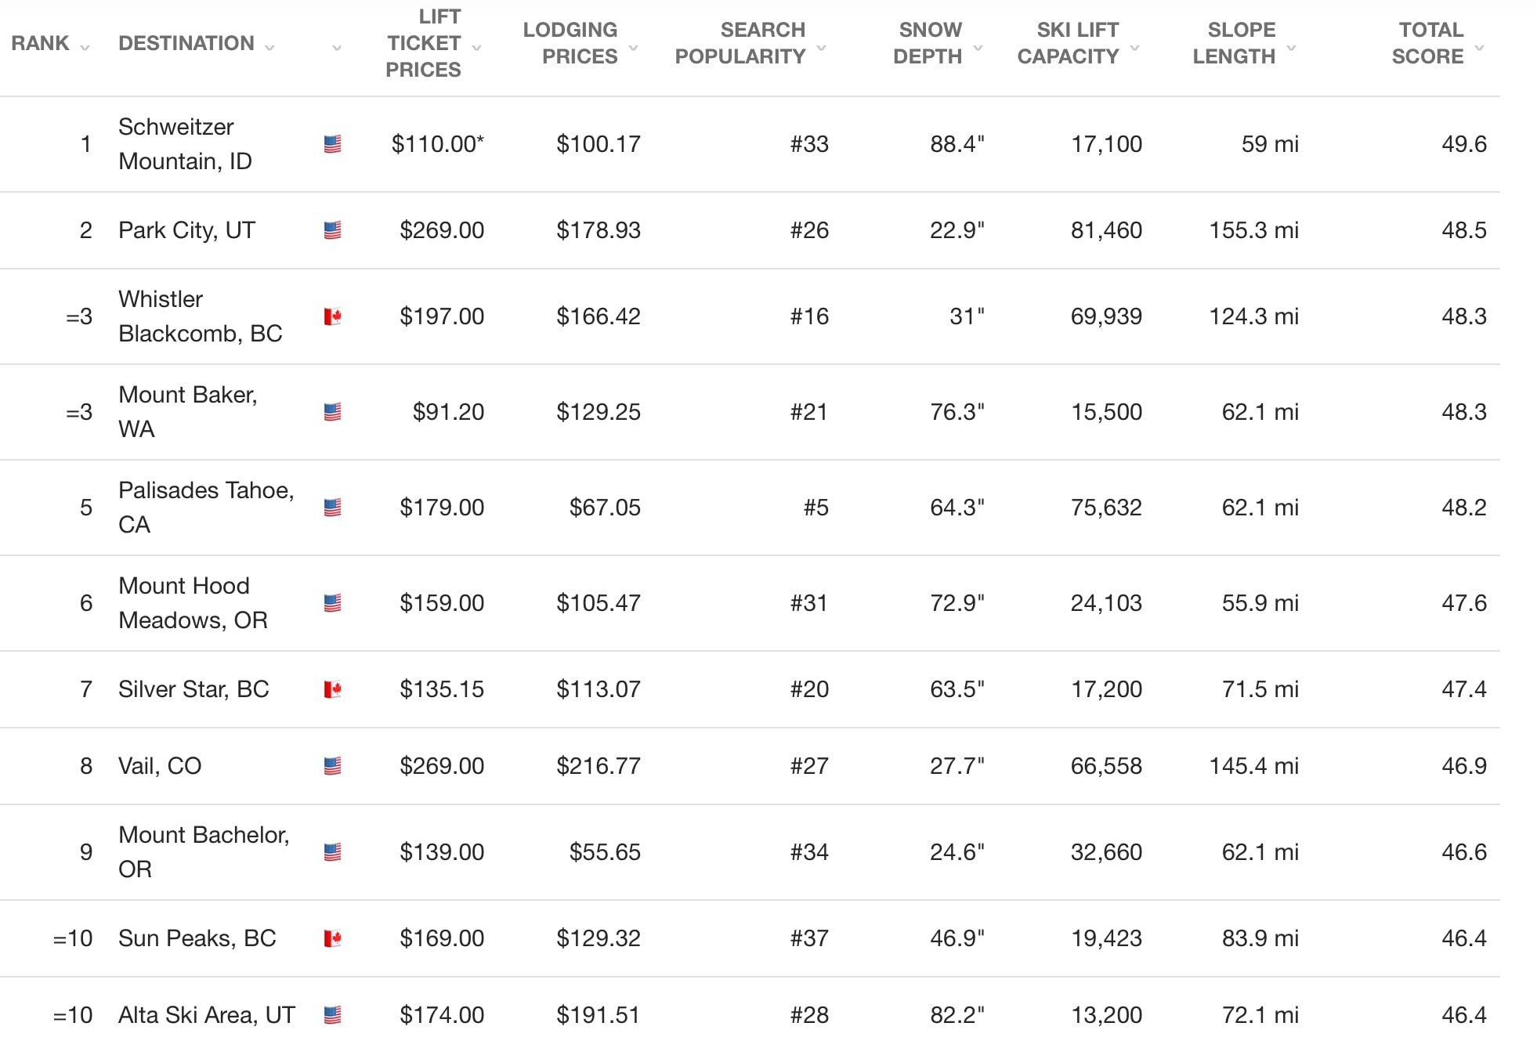Screen dimensions: 1537x1048
Task: Click the US flag next to Vail, CO
Action: click(x=332, y=766)
